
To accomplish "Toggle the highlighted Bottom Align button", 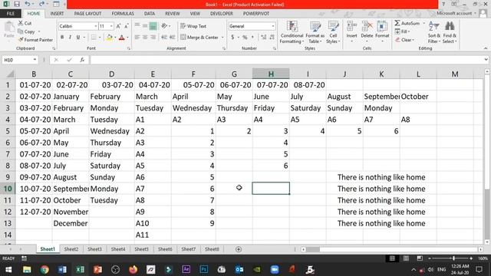I will click(153, 26).
